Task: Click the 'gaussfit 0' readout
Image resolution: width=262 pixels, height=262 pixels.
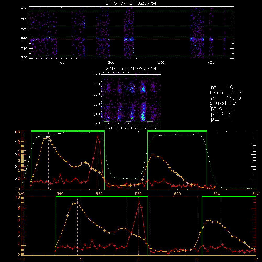Action: pyautogui.click(x=222, y=103)
